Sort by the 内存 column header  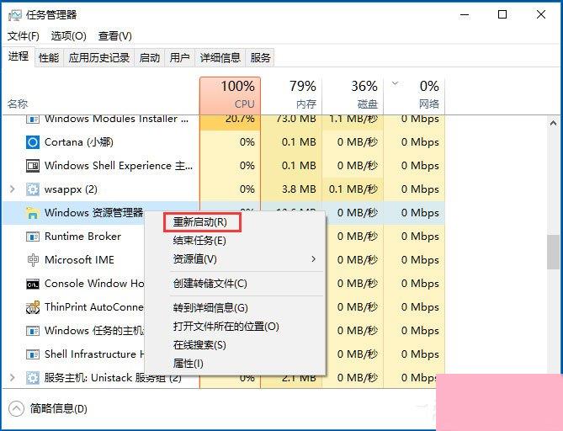[291, 95]
